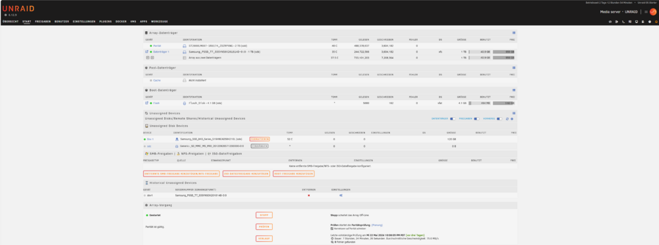This screenshot has width=659, height=245.
Task: Open the sdc unassigned device link
Action: [x=149, y=146]
